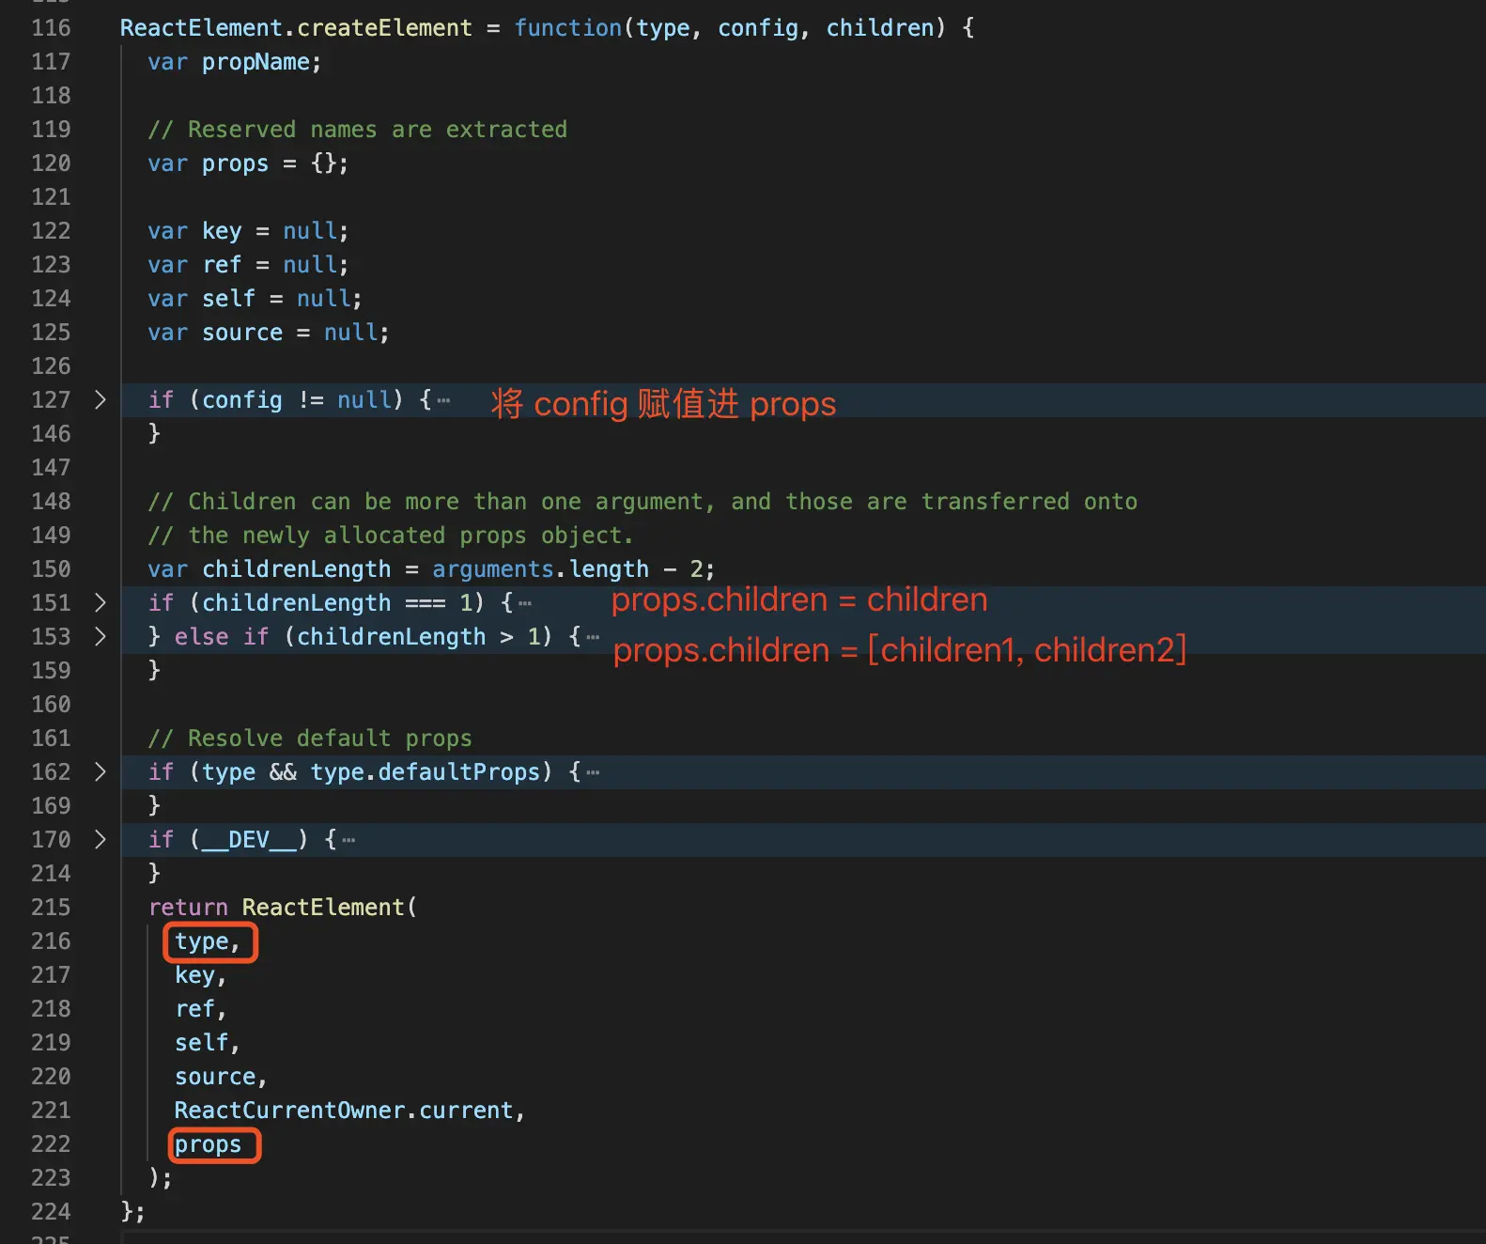Click fold ellipsis after type.defaultProps brace
Image resolution: width=1486 pixels, height=1244 pixels.
(593, 772)
